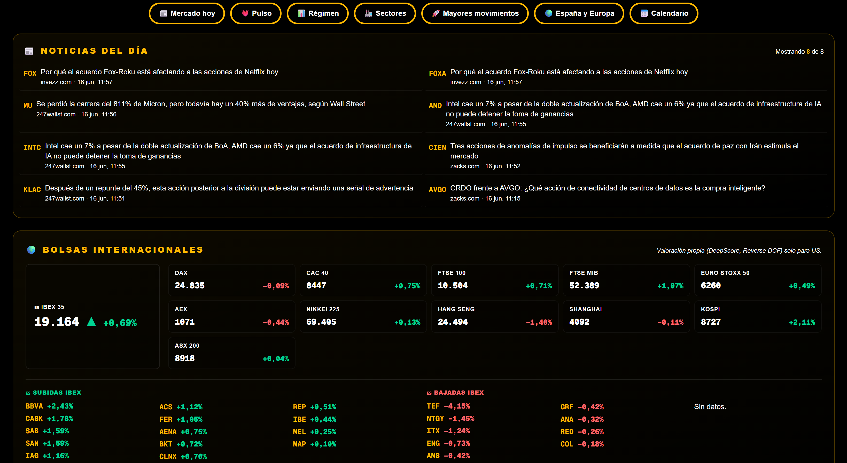The image size is (847, 463).
Task: Click the KLAC ticker label
Action: (x=32, y=190)
